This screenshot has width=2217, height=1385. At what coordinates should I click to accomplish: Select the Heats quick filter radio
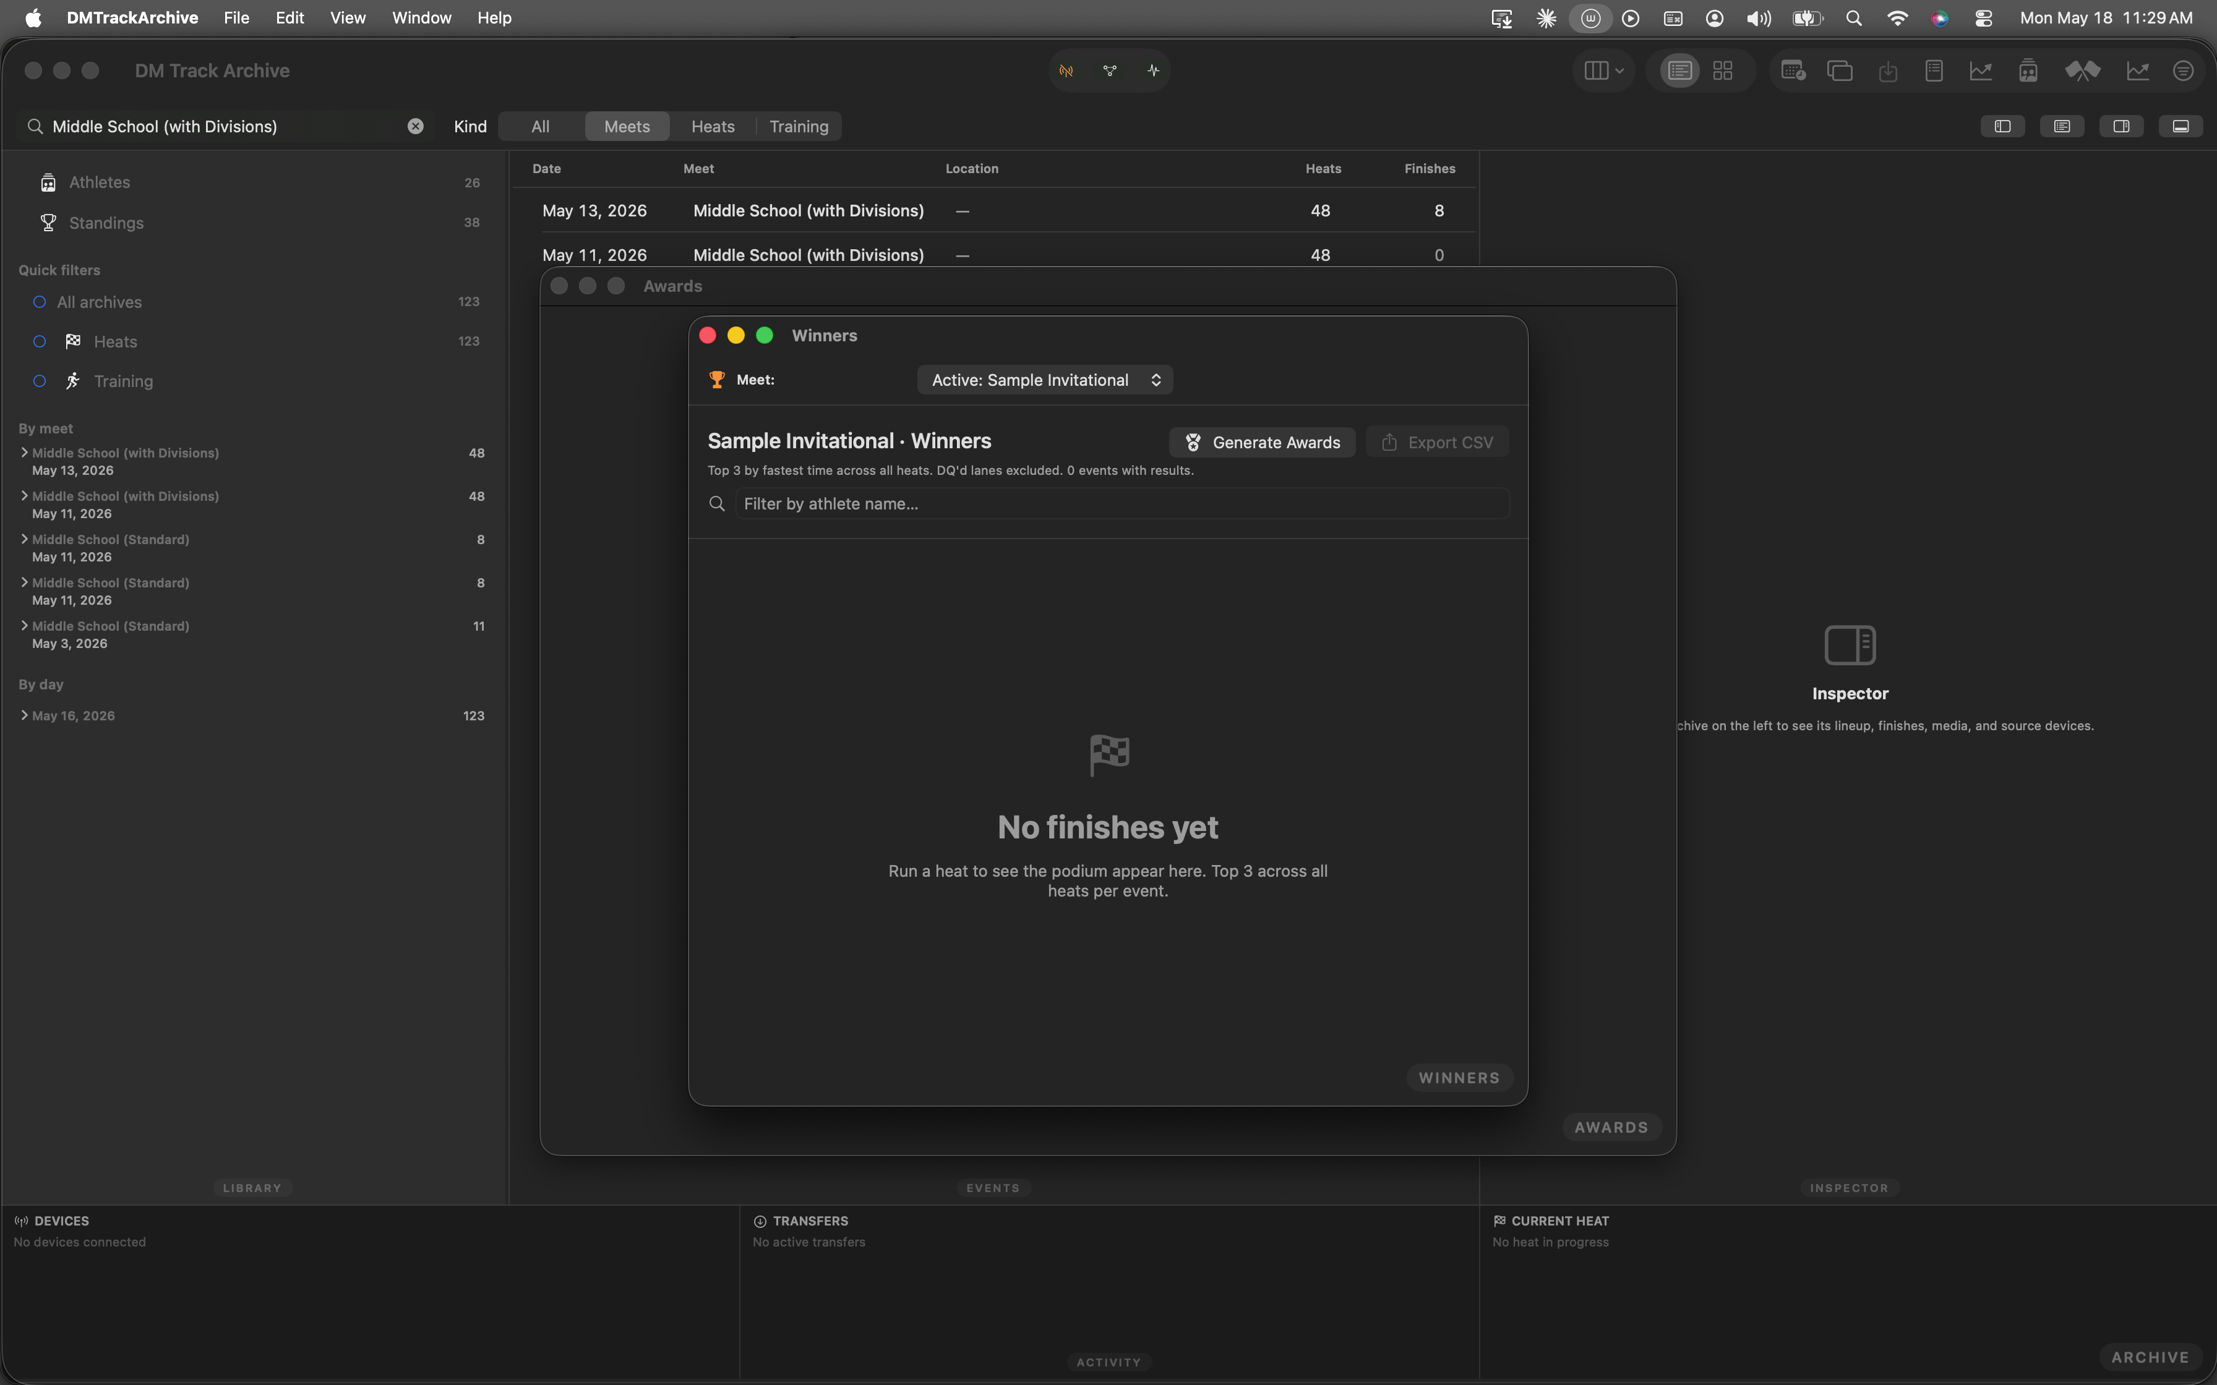click(x=40, y=342)
